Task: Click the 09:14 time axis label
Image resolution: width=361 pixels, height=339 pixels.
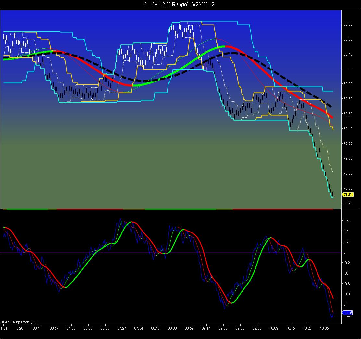Action: click(x=206, y=328)
